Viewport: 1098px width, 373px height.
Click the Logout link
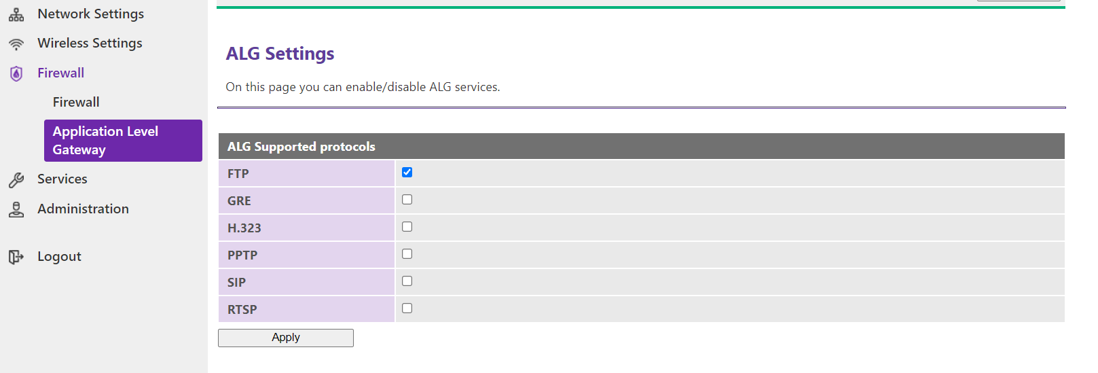click(x=59, y=257)
